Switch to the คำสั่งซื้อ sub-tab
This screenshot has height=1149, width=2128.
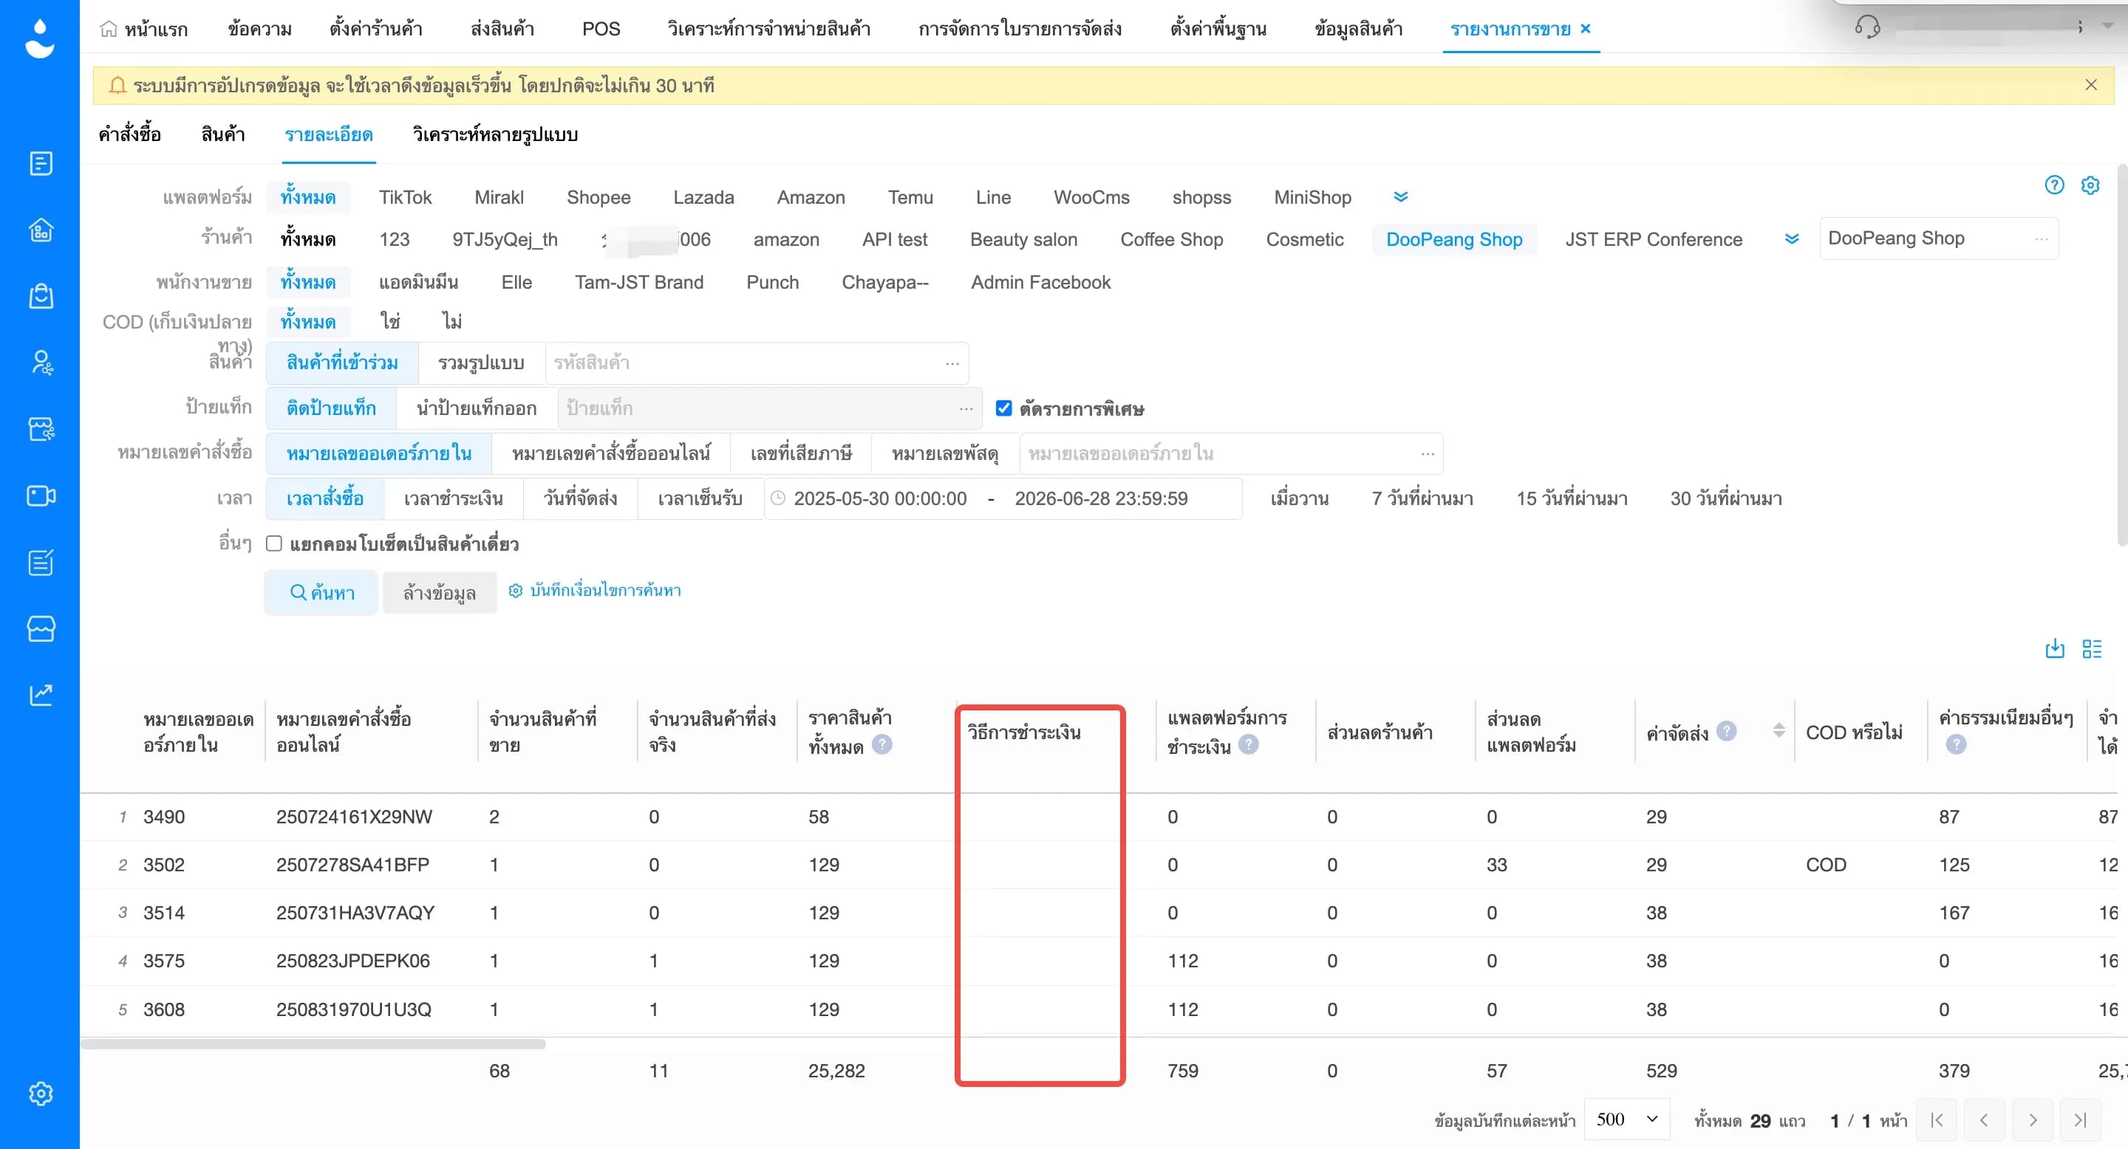(130, 134)
